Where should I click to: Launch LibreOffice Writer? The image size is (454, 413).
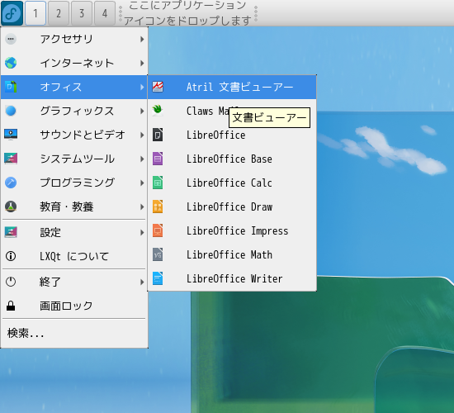pos(232,278)
